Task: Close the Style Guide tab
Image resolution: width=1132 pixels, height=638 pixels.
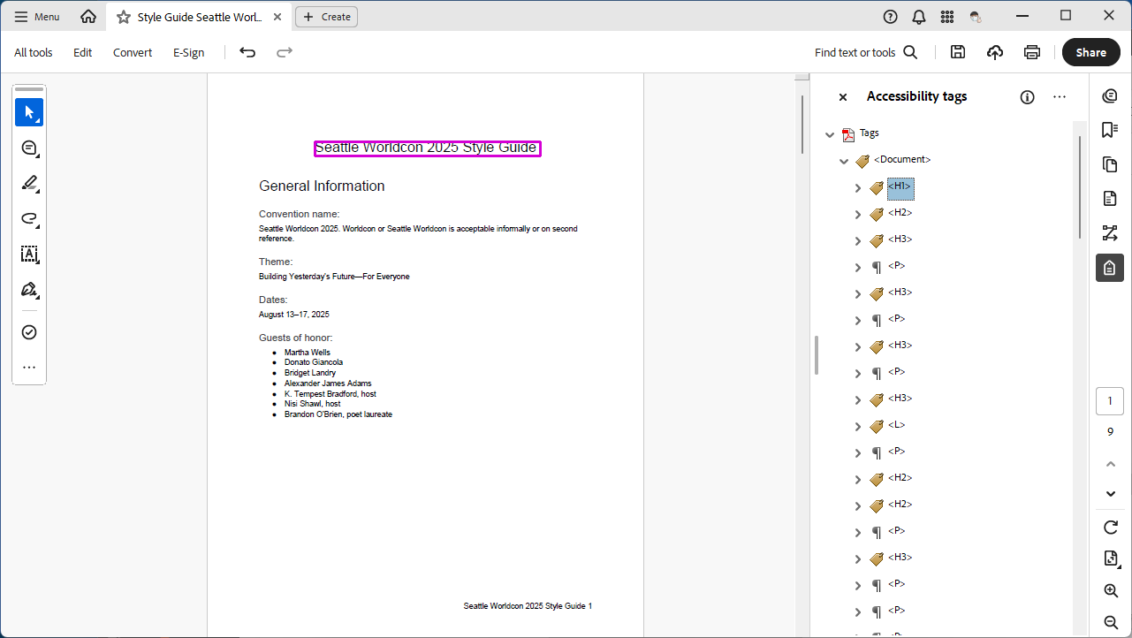Action: point(277,17)
